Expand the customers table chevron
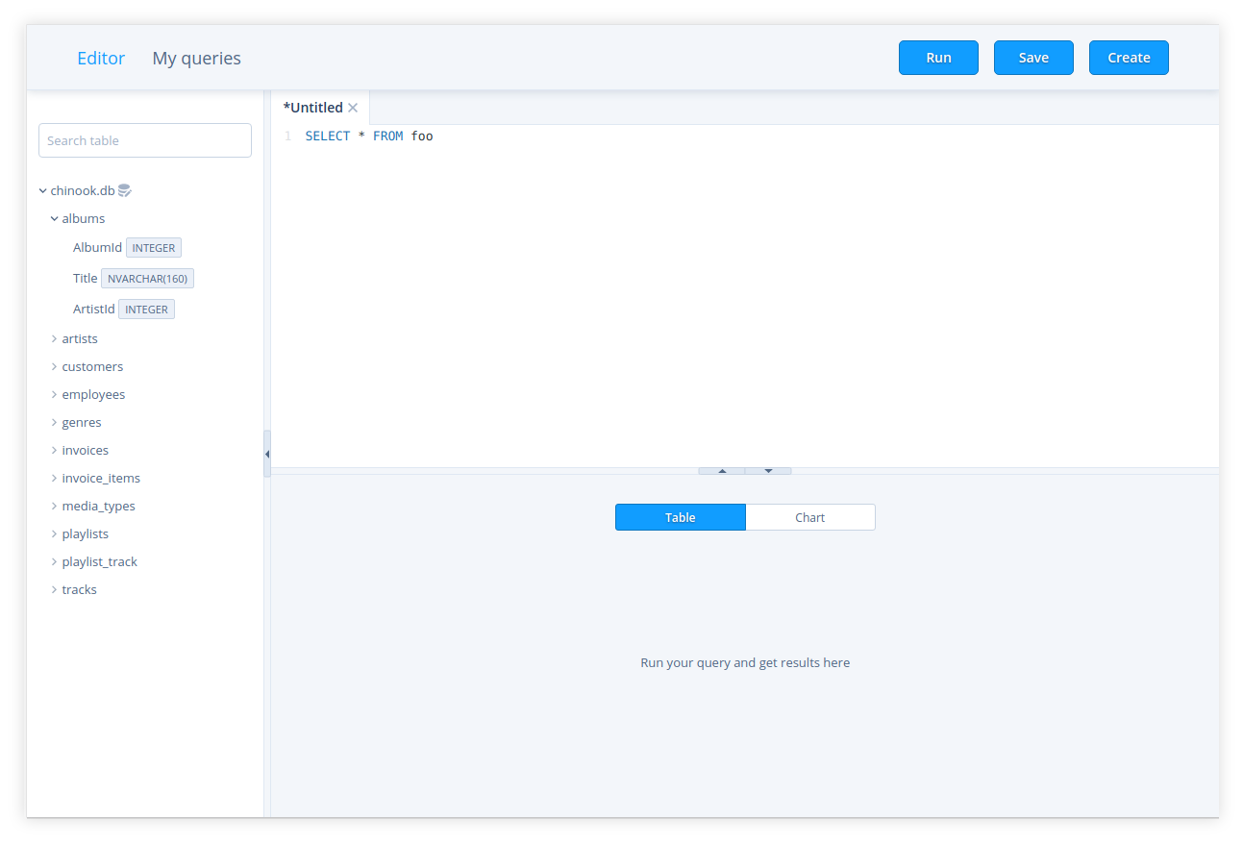This screenshot has width=1243, height=843. 55,366
